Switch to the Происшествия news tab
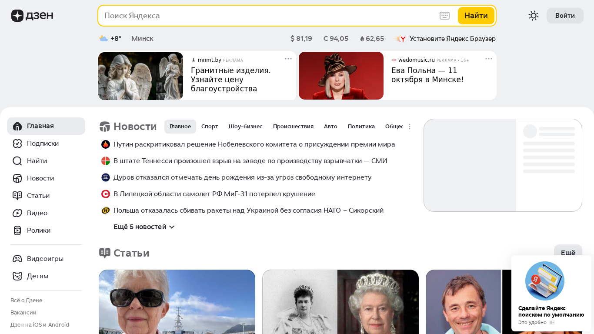 tap(293, 127)
